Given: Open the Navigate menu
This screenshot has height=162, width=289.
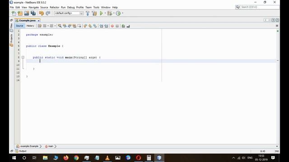Looking at the screenshot, I should coord(33,7).
